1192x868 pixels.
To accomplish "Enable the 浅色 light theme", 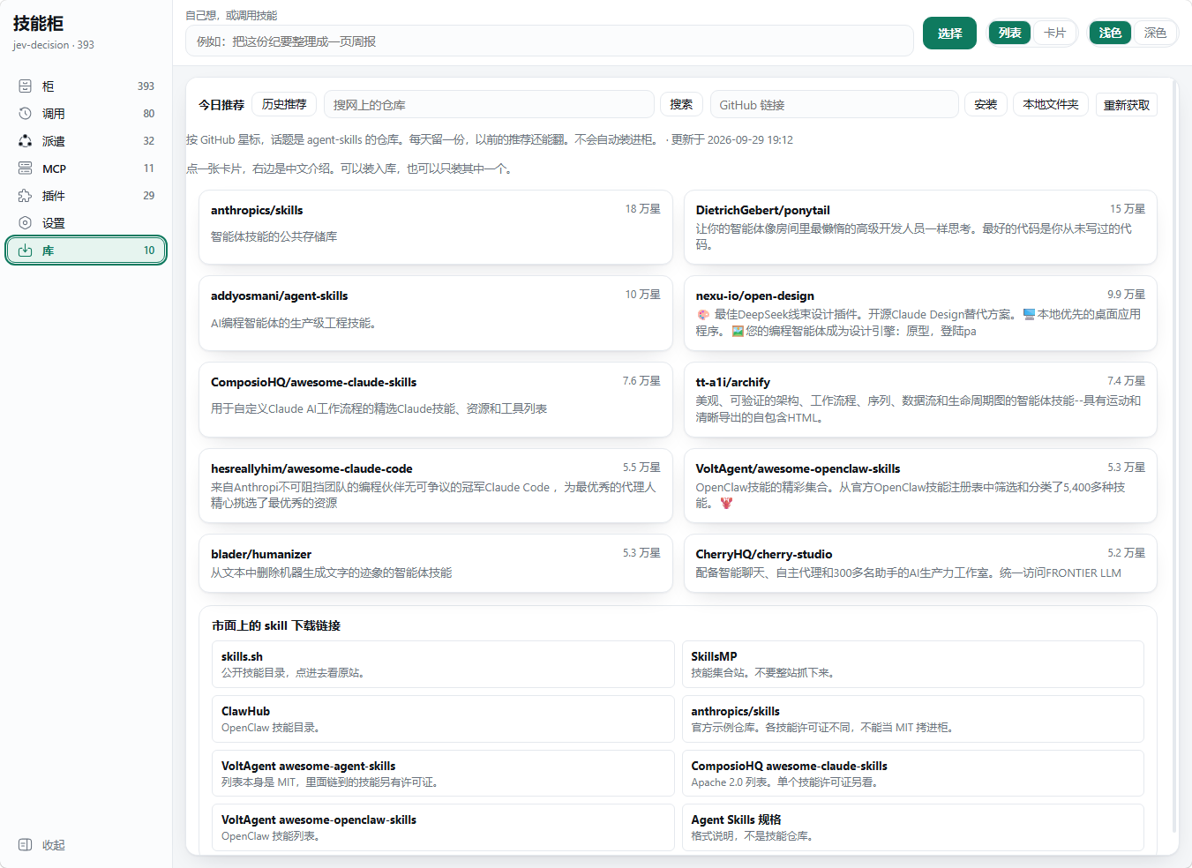I will tap(1110, 33).
